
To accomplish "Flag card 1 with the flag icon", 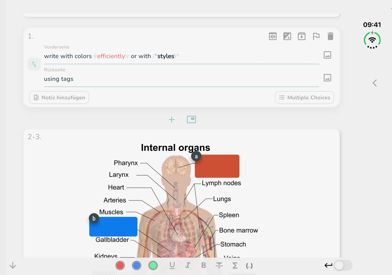I will (x=316, y=36).
